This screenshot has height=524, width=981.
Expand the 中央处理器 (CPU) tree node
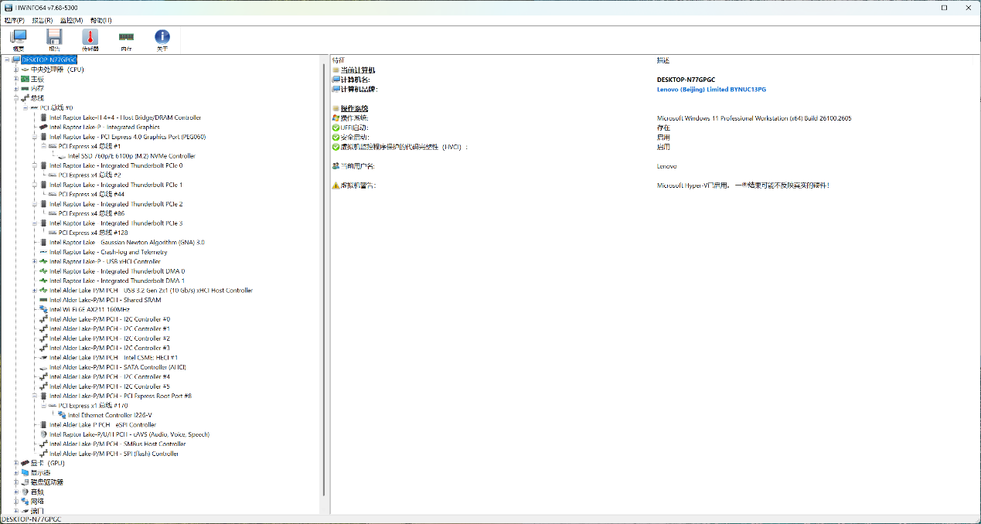pyautogui.click(x=15, y=70)
